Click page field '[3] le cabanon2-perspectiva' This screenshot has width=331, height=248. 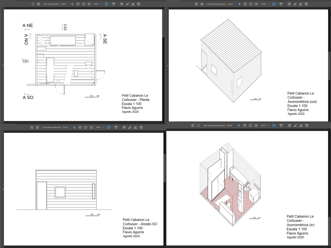[x=216, y=4]
